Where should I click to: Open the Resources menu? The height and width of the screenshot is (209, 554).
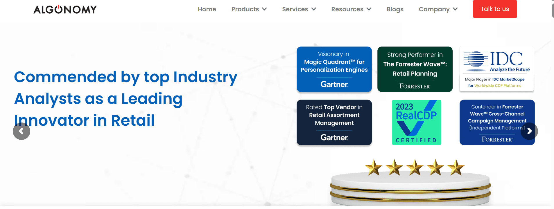pyautogui.click(x=347, y=9)
